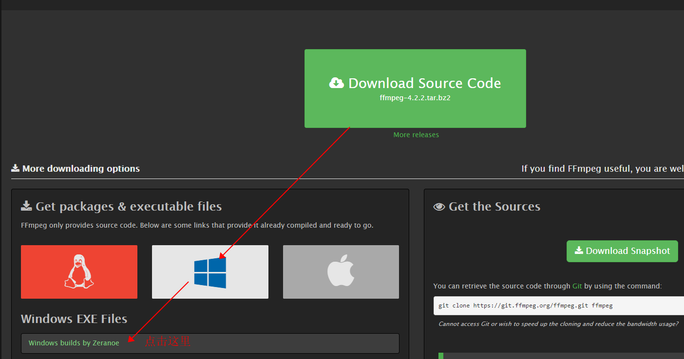The height and width of the screenshot is (359, 684).
Task: Select the Apple macOS logo tile
Action: click(x=341, y=272)
